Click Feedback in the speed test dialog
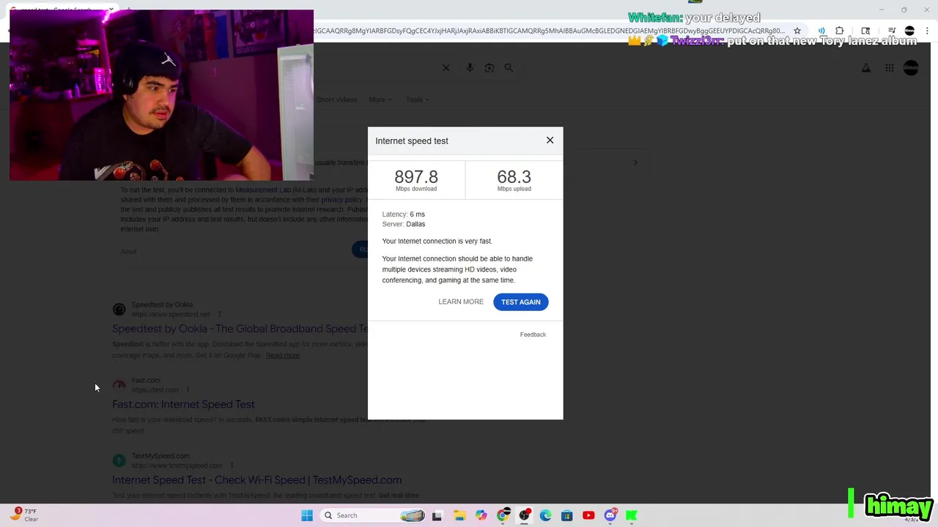Viewport: 938px width, 527px height. pyautogui.click(x=533, y=334)
